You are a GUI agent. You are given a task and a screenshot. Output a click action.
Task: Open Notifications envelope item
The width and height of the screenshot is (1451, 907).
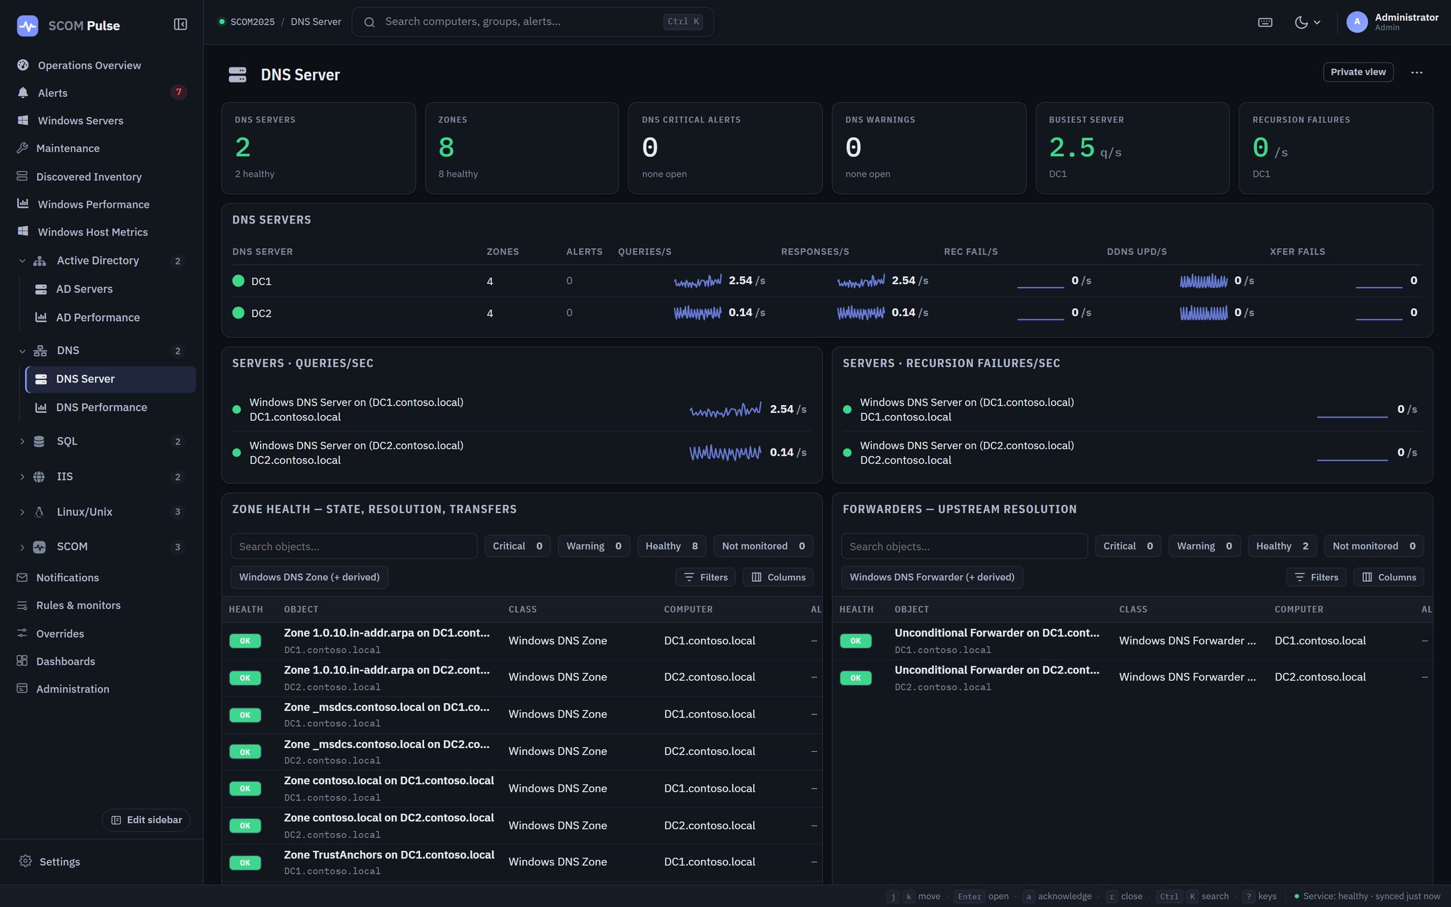[67, 578]
